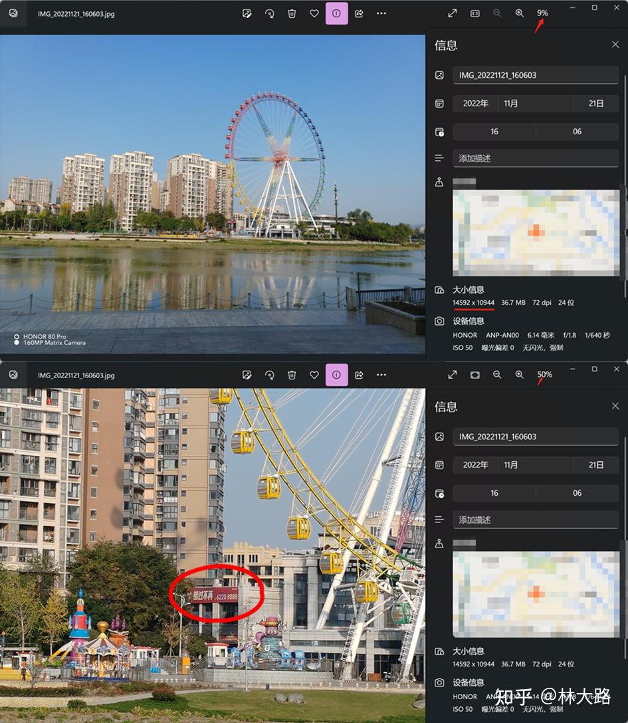Click the info panel scrollbar in top window
Image resolution: width=628 pixels, height=723 pixels.
pos(625,187)
